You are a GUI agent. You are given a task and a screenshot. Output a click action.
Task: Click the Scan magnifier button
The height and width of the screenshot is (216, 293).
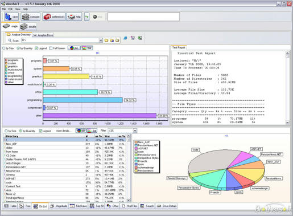pyautogui.click(x=13, y=40)
